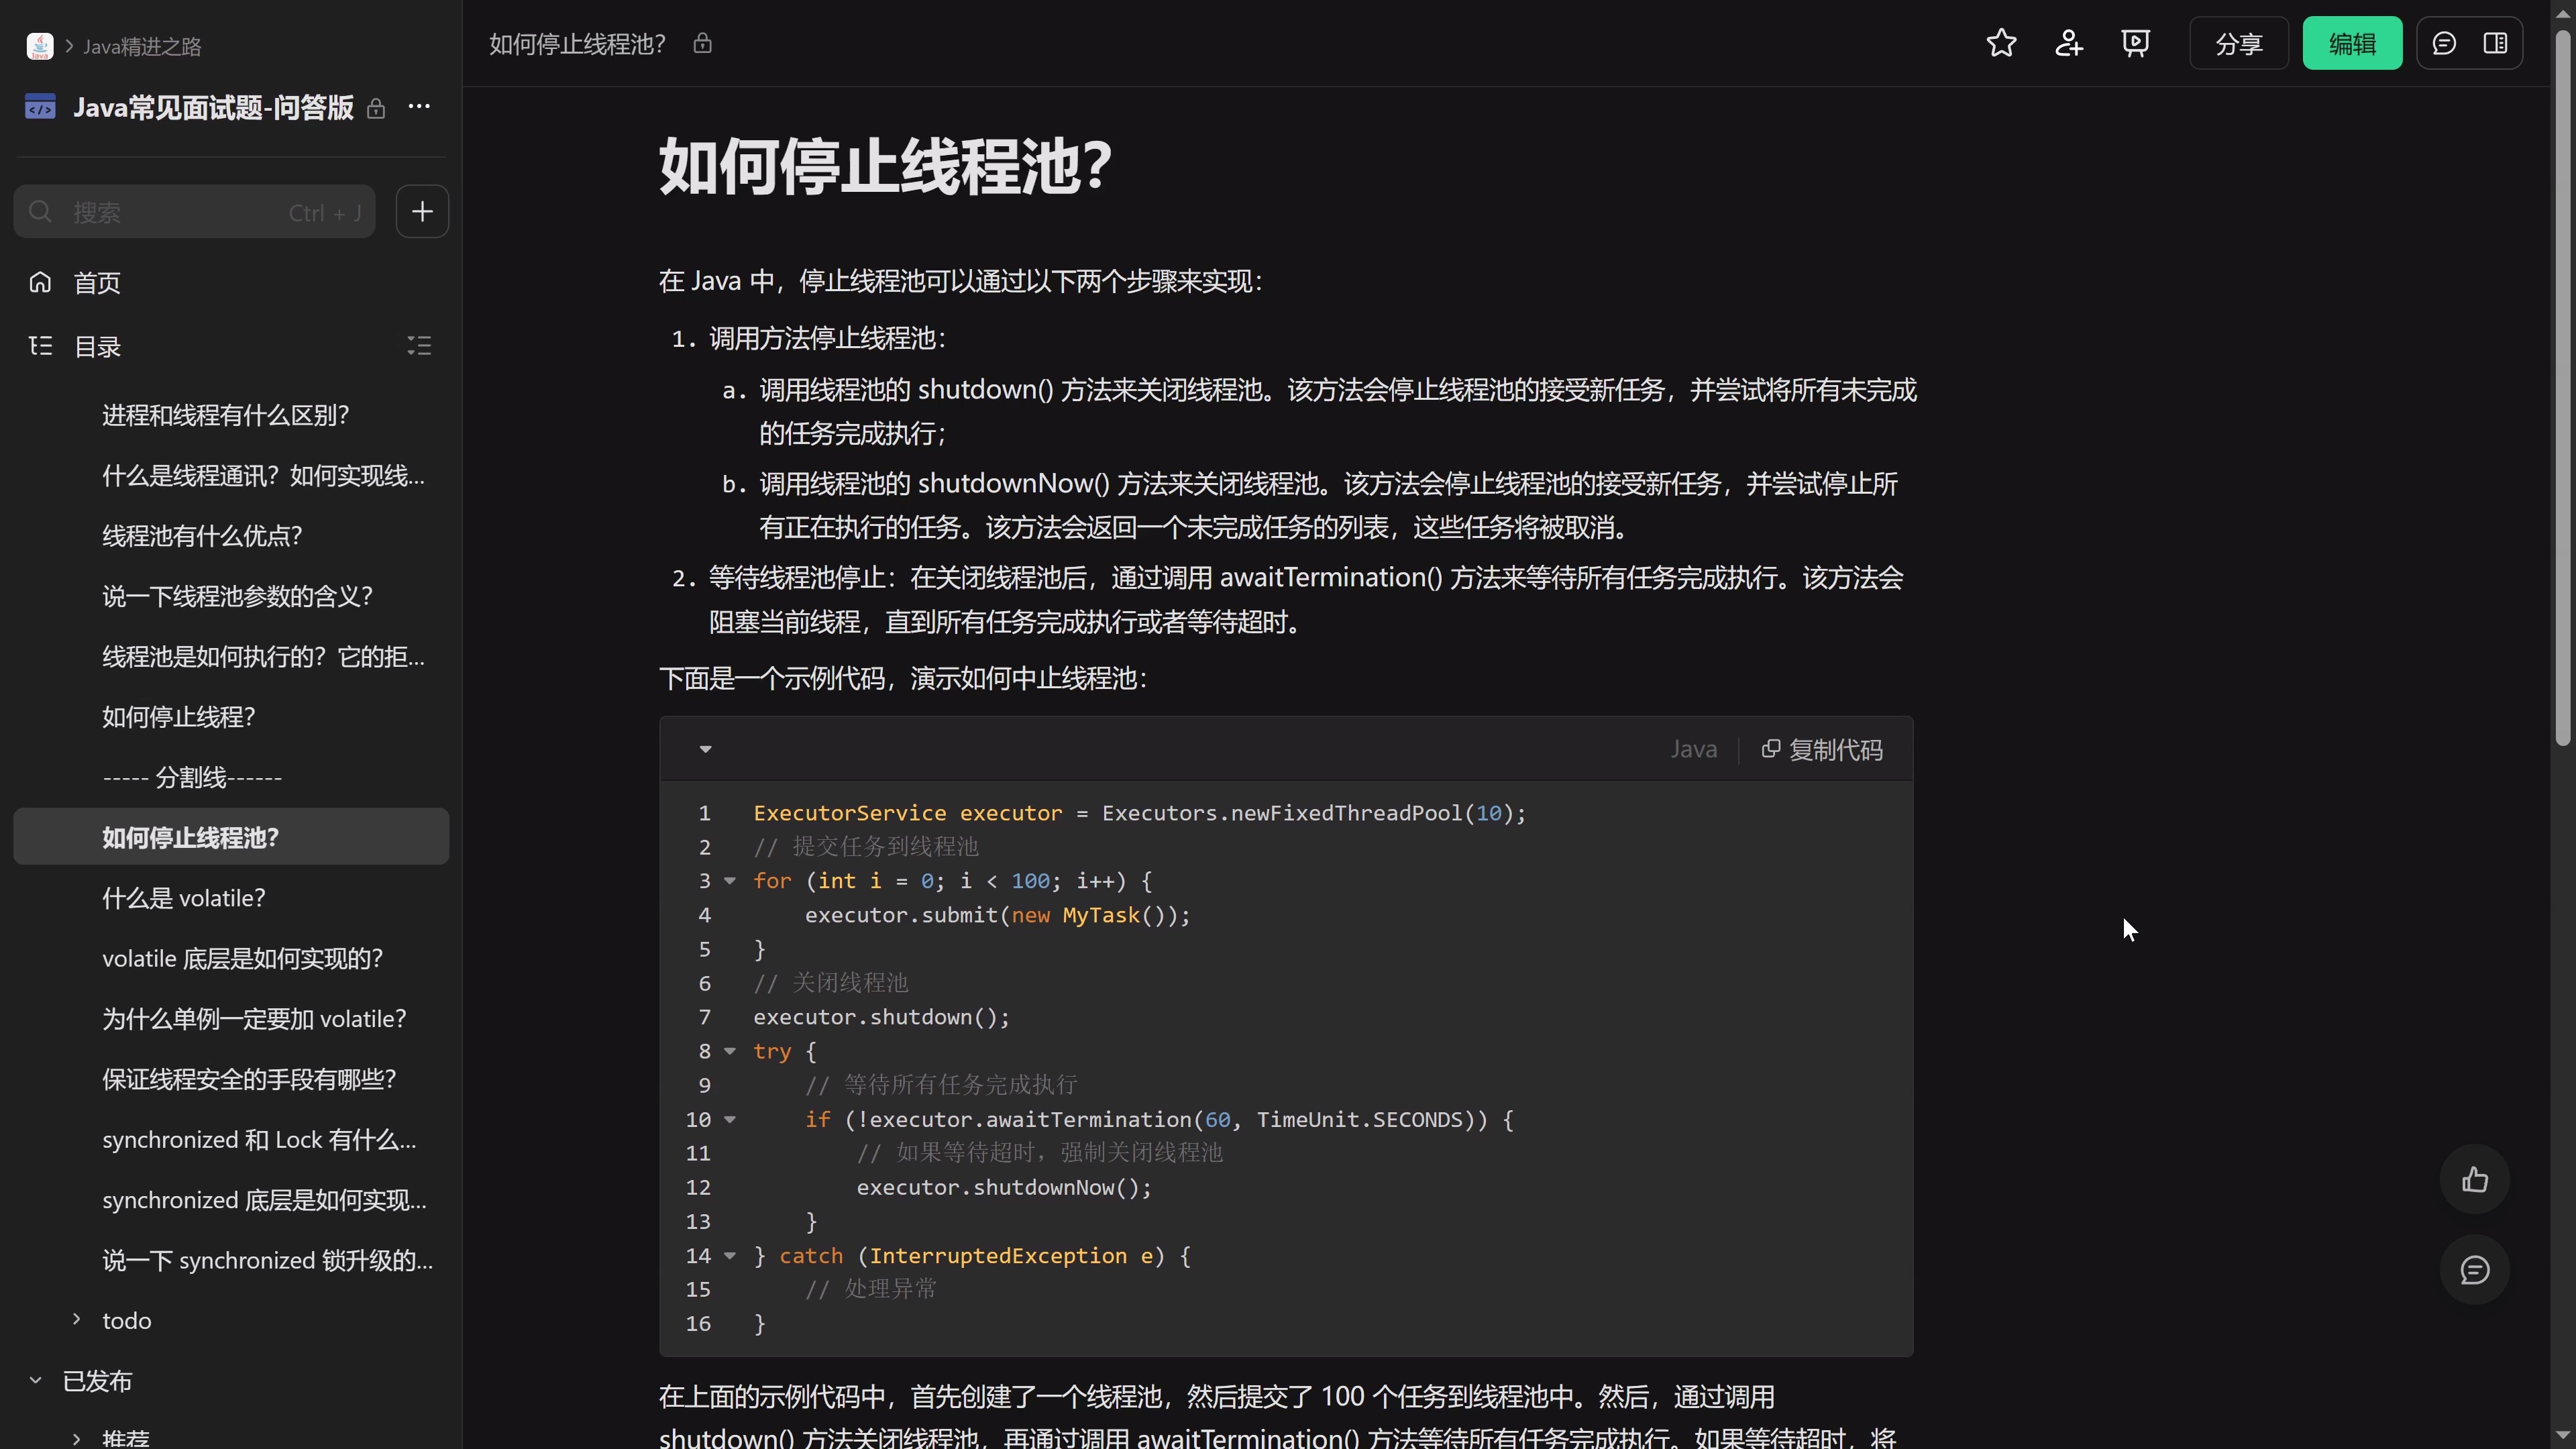
Task: Enter presentation mode via the play-board icon
Action: tap(2136, 43)
